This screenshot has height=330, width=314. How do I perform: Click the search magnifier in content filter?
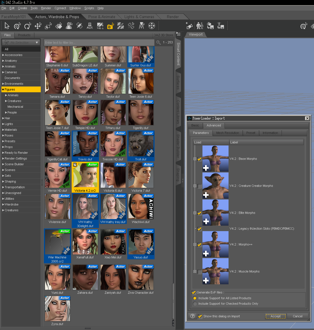click(x=159, y=43)
